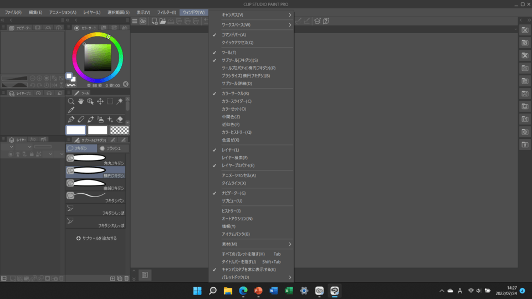Select フキダシ sub tool group tab
This screenshot has width=532, height=299.
pos(81,148)
